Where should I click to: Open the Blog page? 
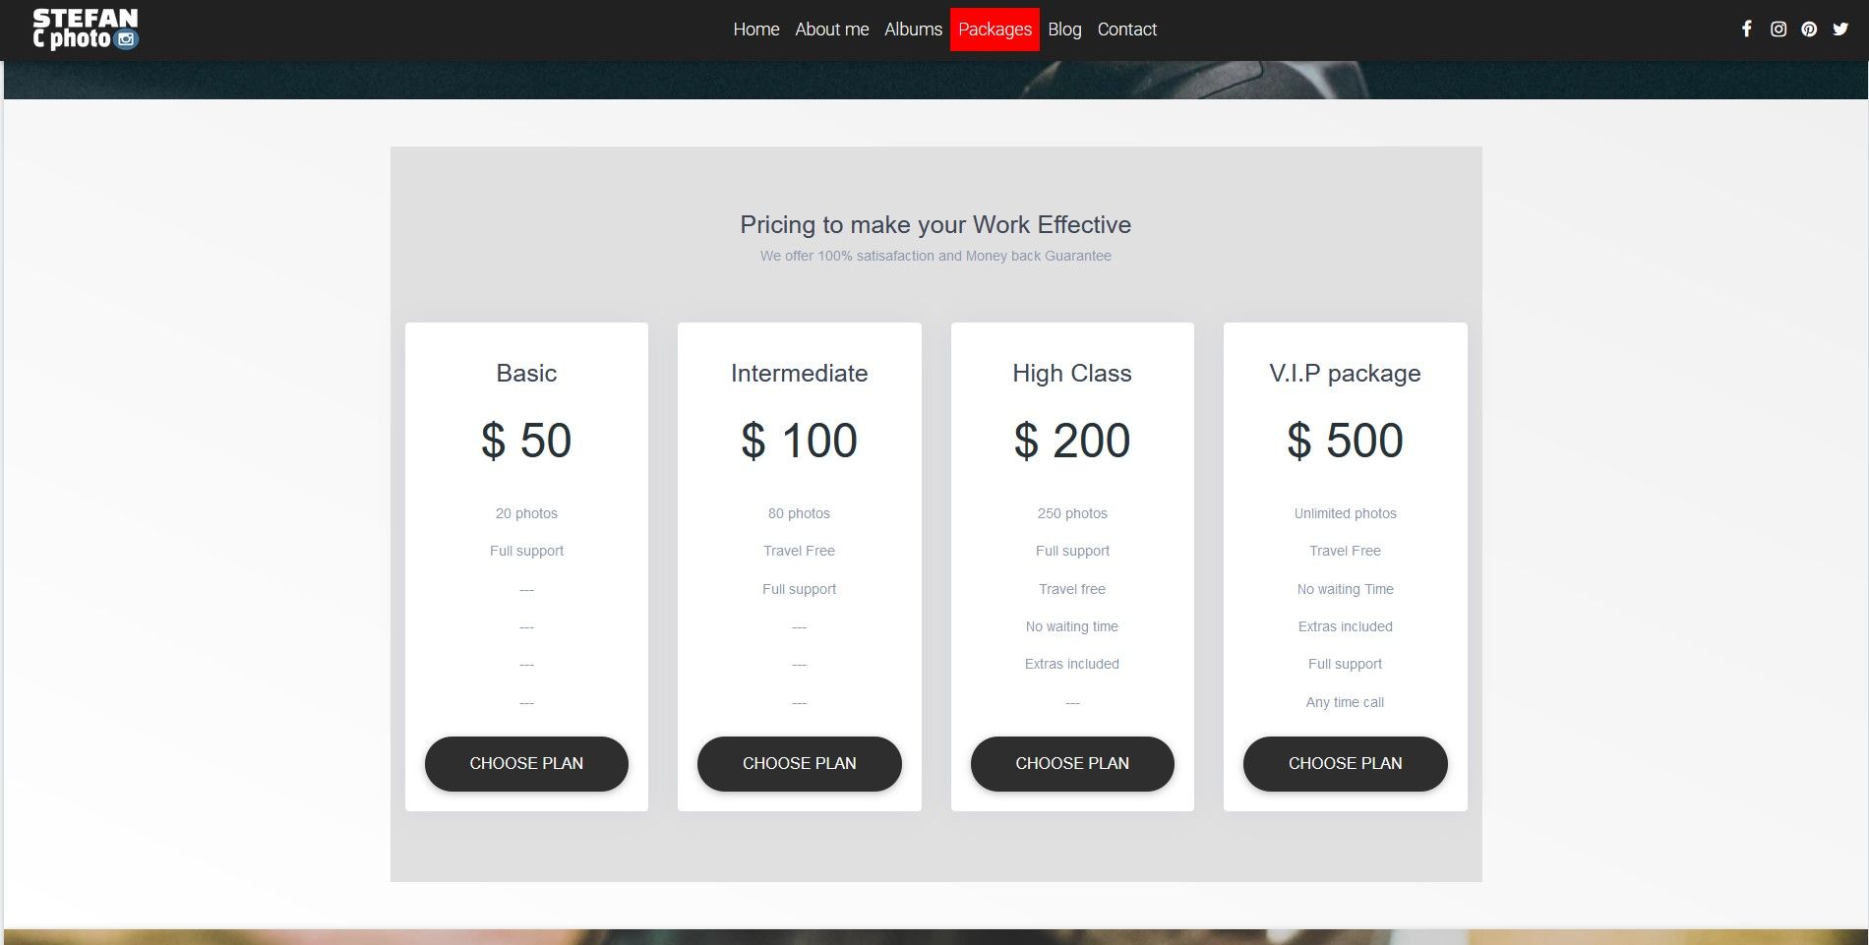tap(1064, 30)
